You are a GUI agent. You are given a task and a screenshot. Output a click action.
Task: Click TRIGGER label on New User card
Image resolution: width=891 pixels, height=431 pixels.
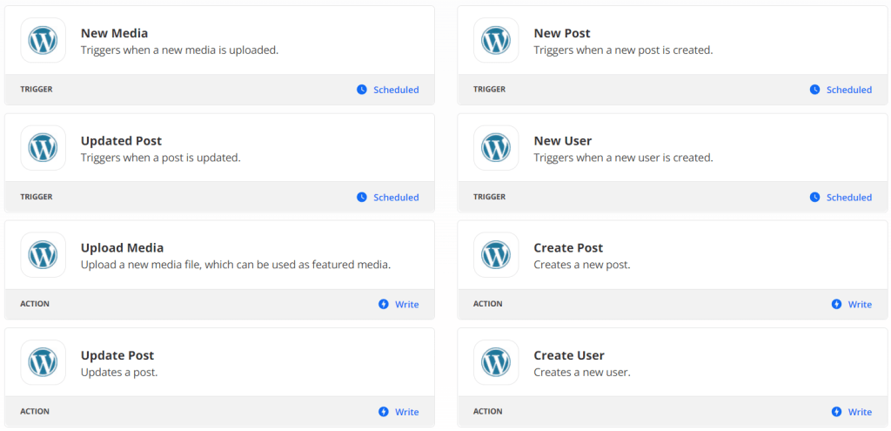tap(489, 197)
